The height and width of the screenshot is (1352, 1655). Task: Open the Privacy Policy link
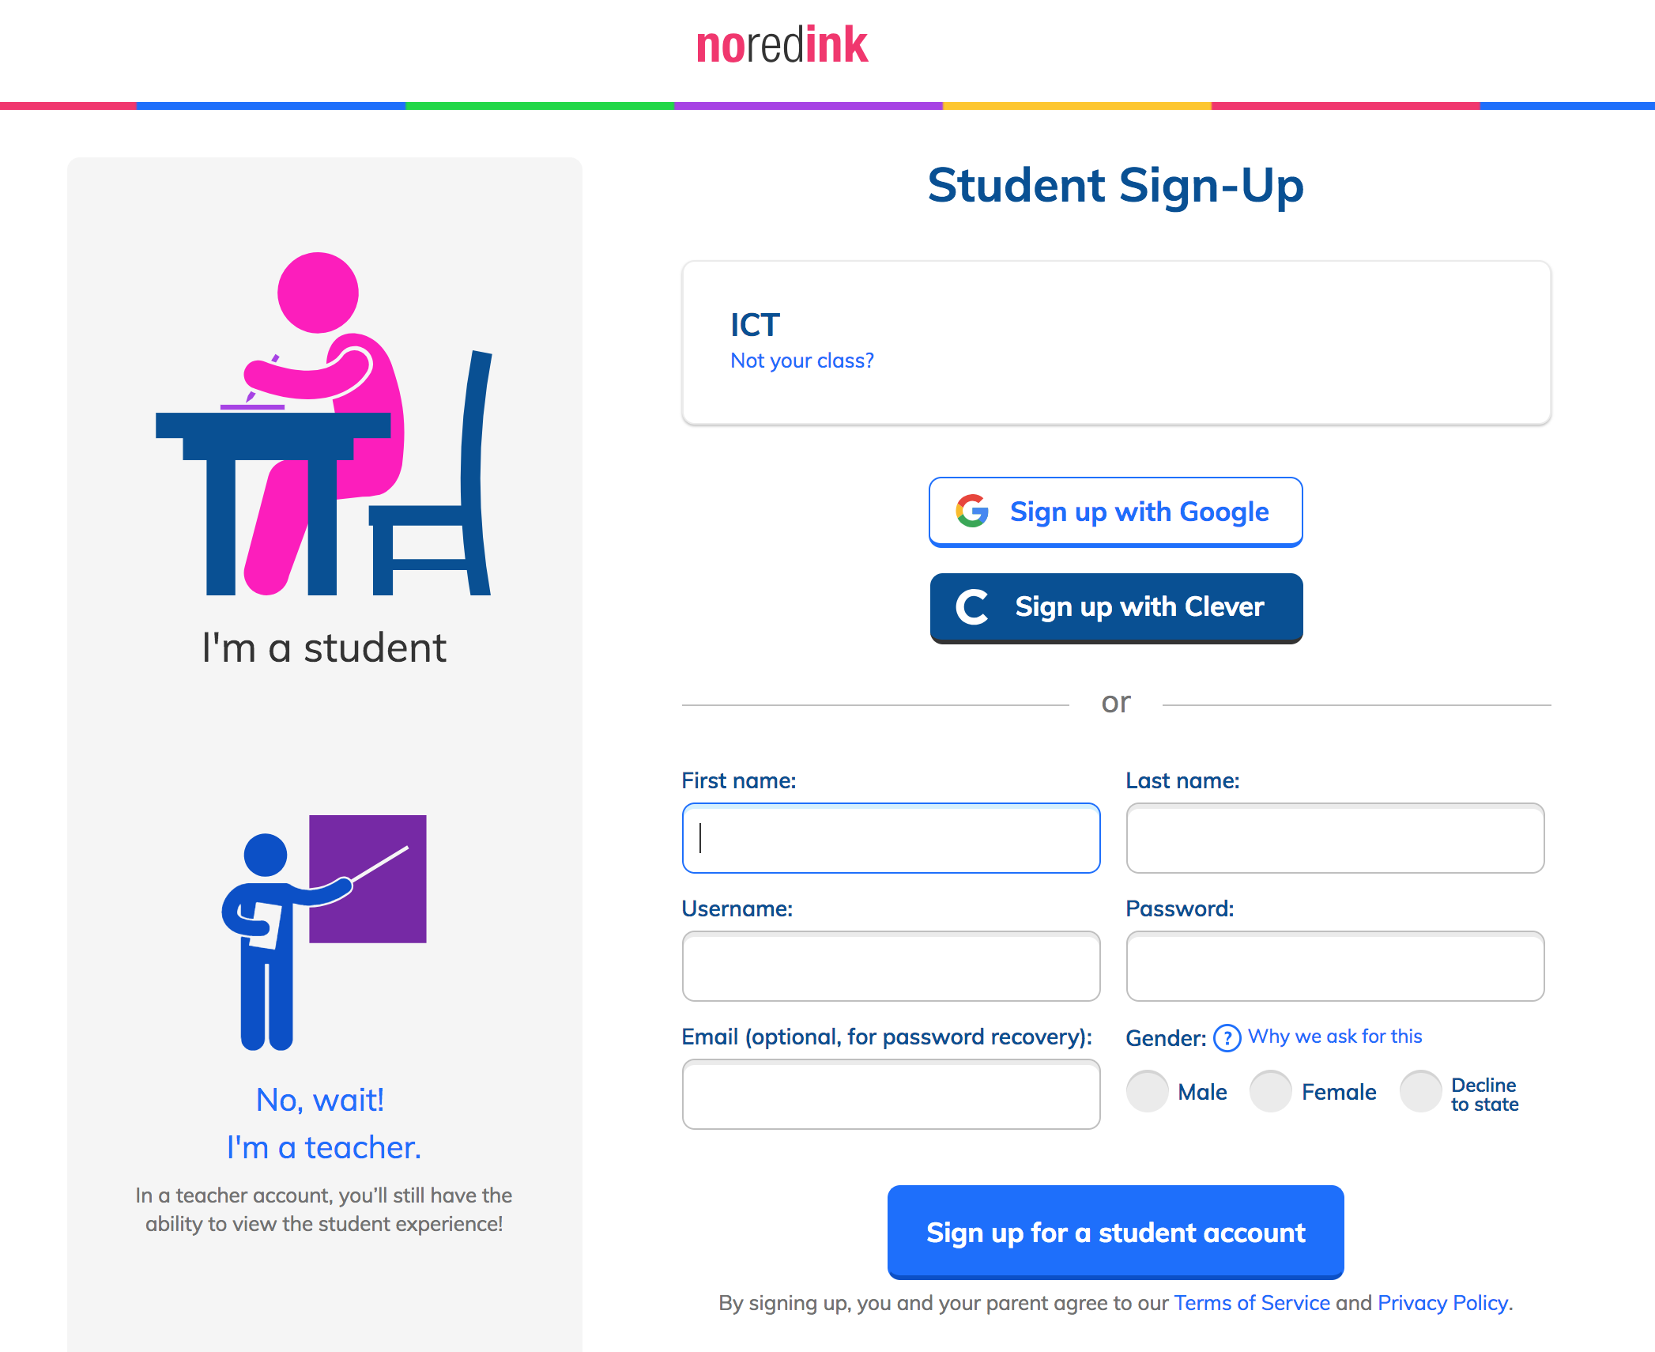pos(1442,1303)
